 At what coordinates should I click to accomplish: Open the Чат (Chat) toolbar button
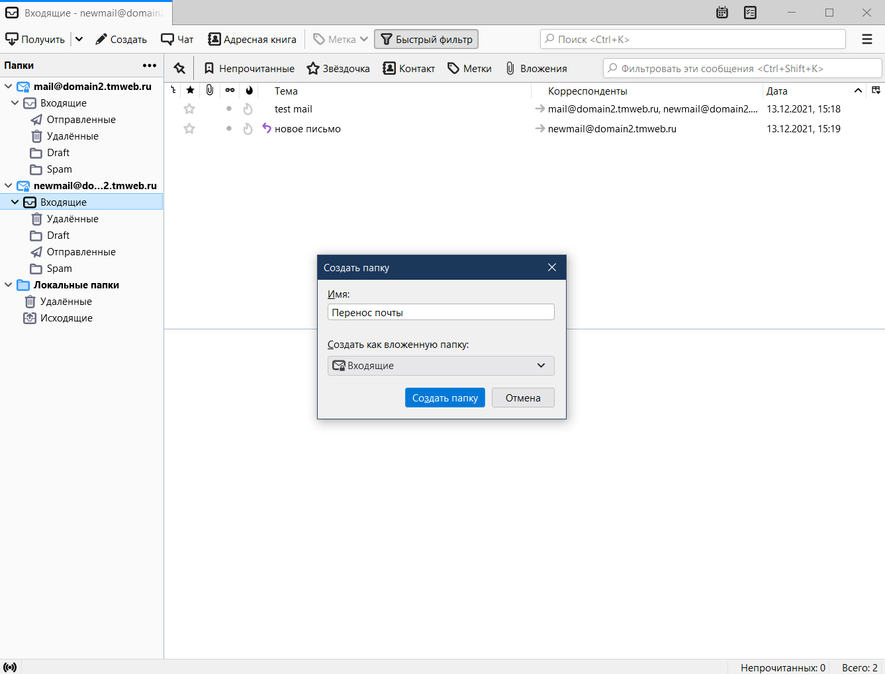tap(177, 40)
